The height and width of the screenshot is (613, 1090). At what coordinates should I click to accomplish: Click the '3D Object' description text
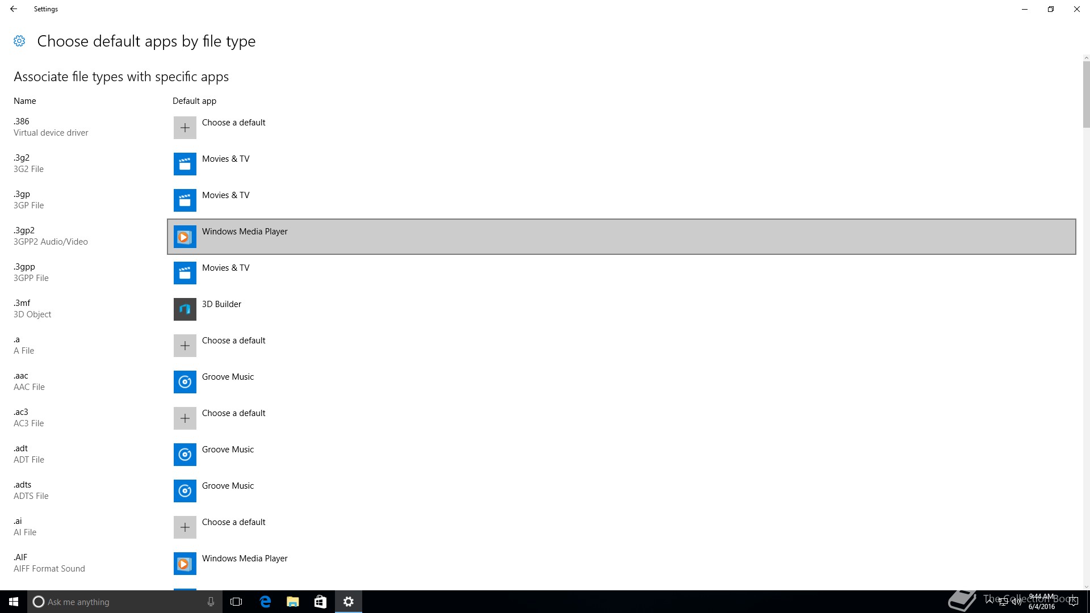(32, 314)
